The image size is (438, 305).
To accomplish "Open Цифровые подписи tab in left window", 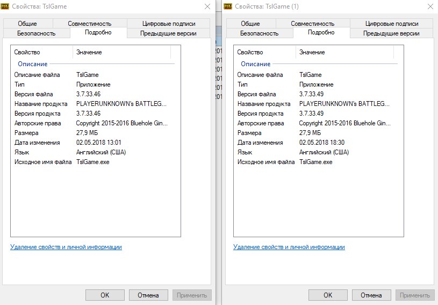I will [x=169, y=24].
